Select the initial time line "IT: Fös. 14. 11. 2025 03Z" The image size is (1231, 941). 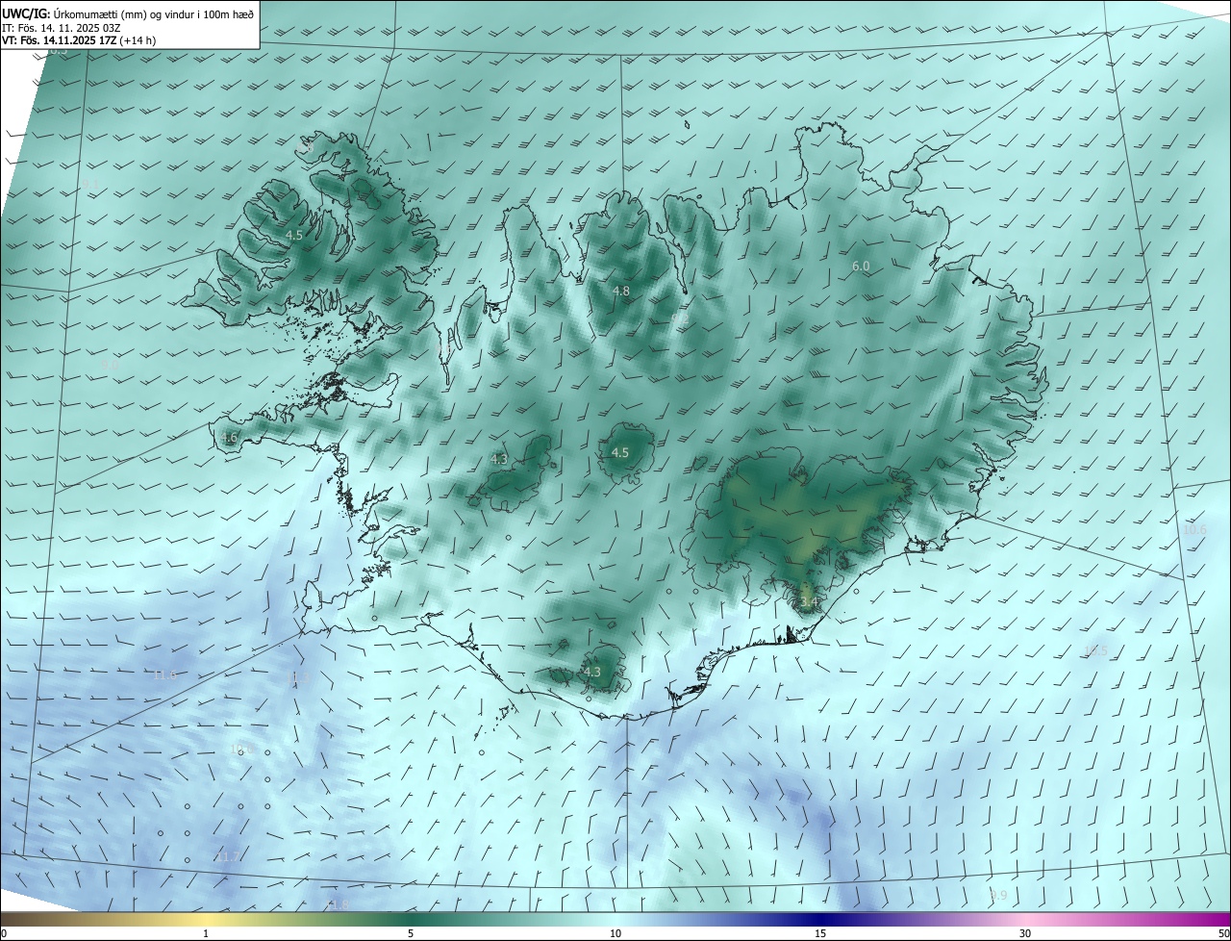62,27
